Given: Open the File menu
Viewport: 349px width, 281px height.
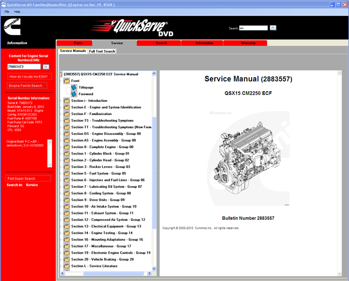Looking at the screenshot, I should point(7,12).
